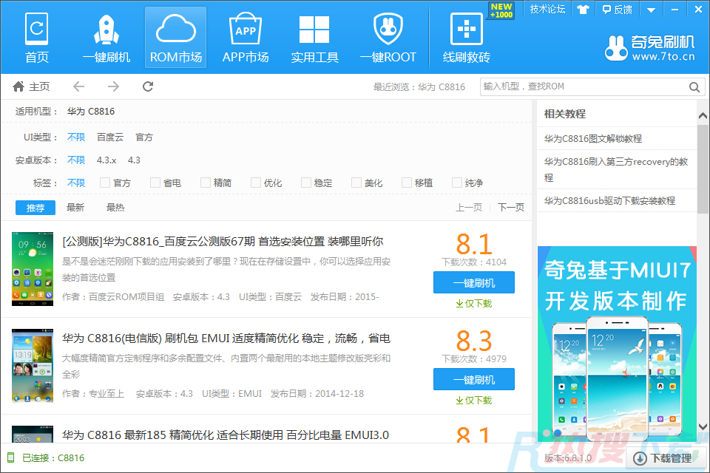This screenshot has height=473, width=710.
Task: Click the 已连接：C8816 status text
Action: [x=53, y=457]
